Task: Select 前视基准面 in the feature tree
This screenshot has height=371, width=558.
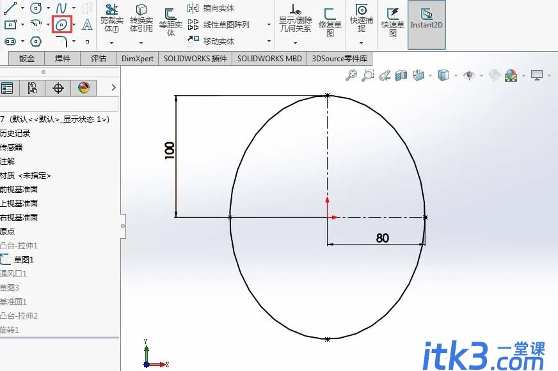Action: pos(19,189)
